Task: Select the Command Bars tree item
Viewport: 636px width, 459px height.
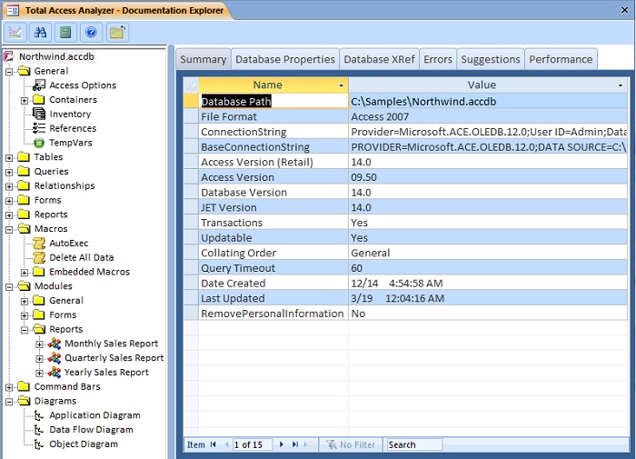Action: pos(67,387)
